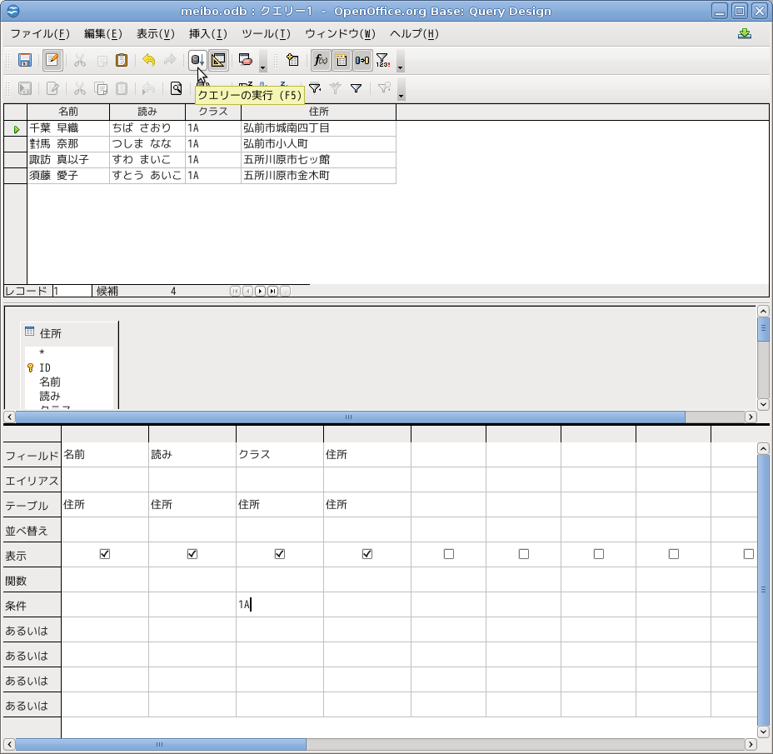Viewport: 773px width, 754px height.
Task: Go to next record using navigation button
Action: tap(260, 292)
